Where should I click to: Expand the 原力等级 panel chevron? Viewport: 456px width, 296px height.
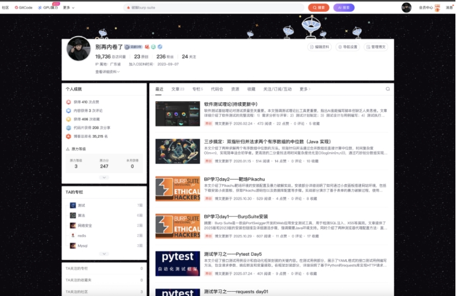tap(104, 177)
